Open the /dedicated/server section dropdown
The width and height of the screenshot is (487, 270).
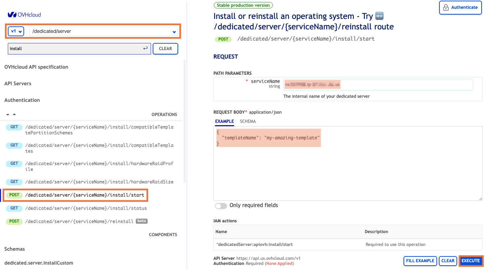(104, 31)
